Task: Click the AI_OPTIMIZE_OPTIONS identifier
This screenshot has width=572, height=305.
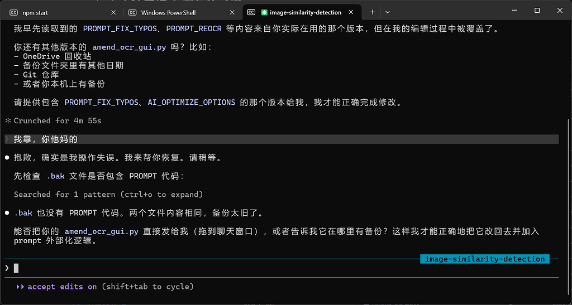Action: pos(192,102)
